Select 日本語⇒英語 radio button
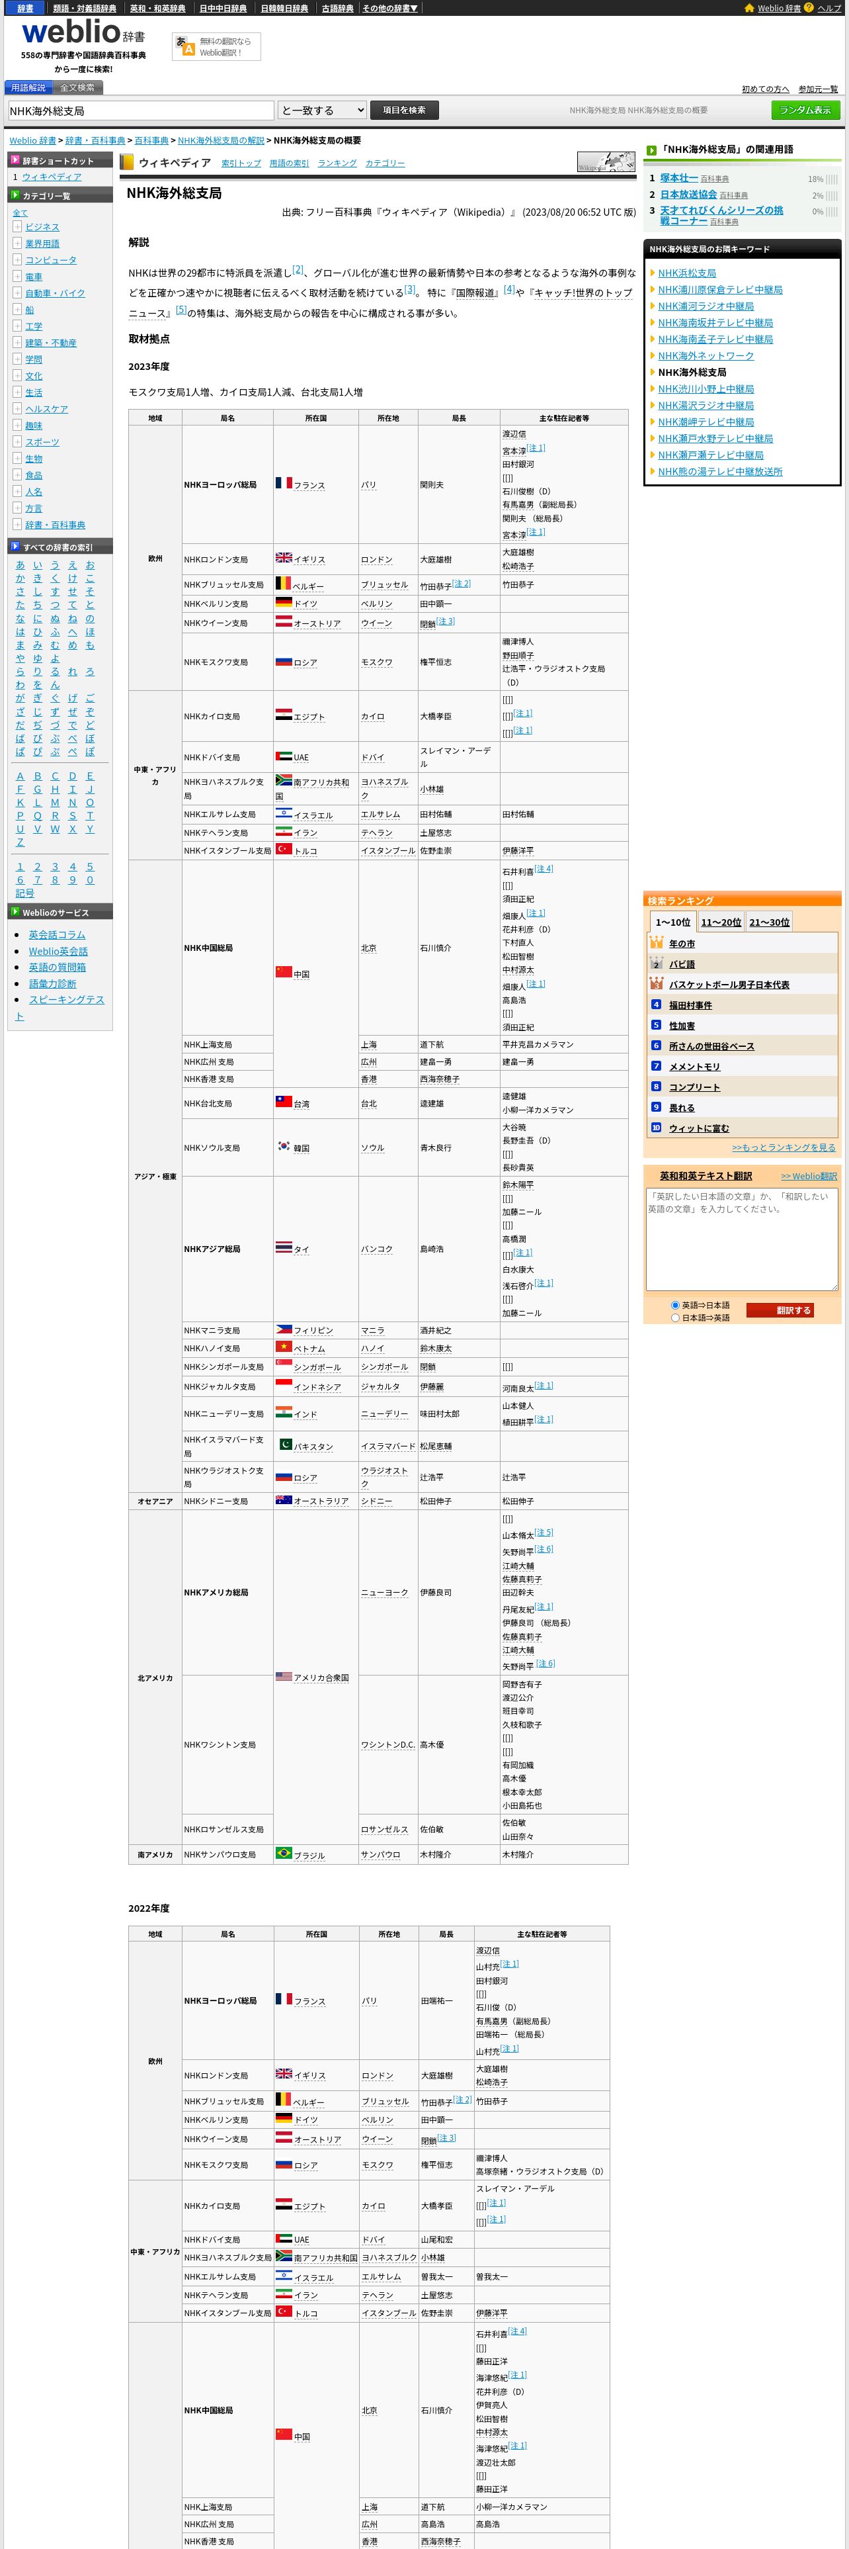849x2549 pixels. click(x=675, y=1317)
